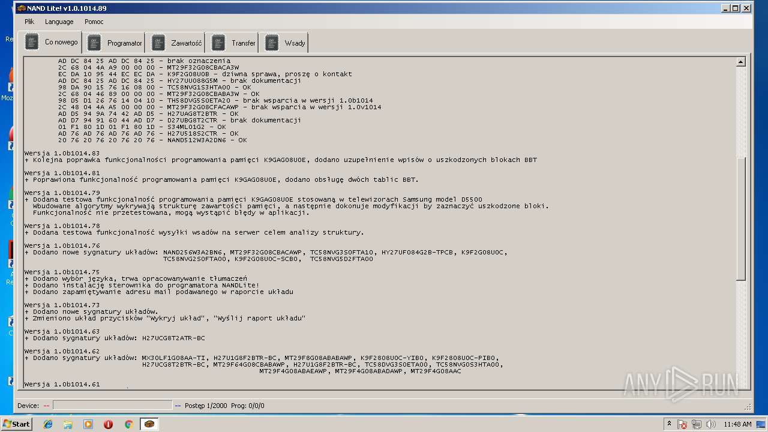Maximize the NAND Lite window
The image size is (768, 432).
pos(736,8)
